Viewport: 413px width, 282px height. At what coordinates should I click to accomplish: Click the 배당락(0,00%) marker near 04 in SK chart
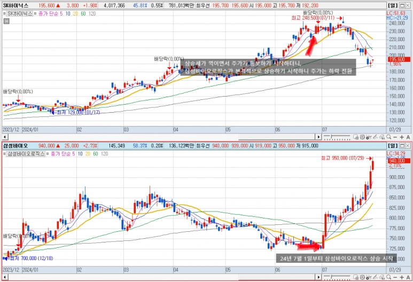pyautogui.click(x=169, y=59)
